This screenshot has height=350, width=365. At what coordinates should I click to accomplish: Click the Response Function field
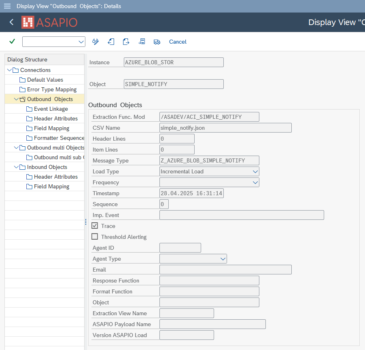[209, 280]
